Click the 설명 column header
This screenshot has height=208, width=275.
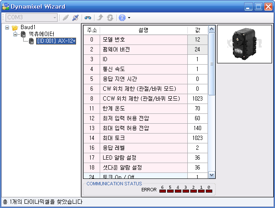pyautogui.click(x=144, y=30)
